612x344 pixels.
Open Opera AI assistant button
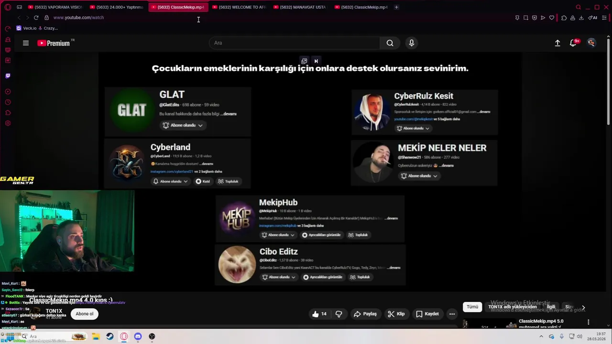pos(593,18)
